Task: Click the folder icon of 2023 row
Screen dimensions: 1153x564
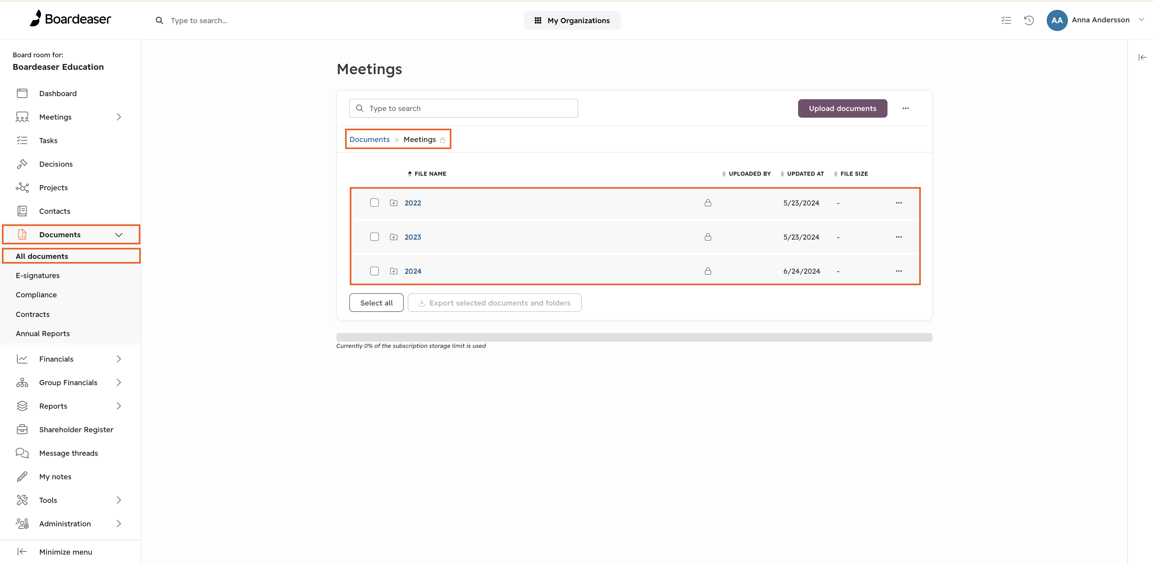Action: (x=393, y=237)
